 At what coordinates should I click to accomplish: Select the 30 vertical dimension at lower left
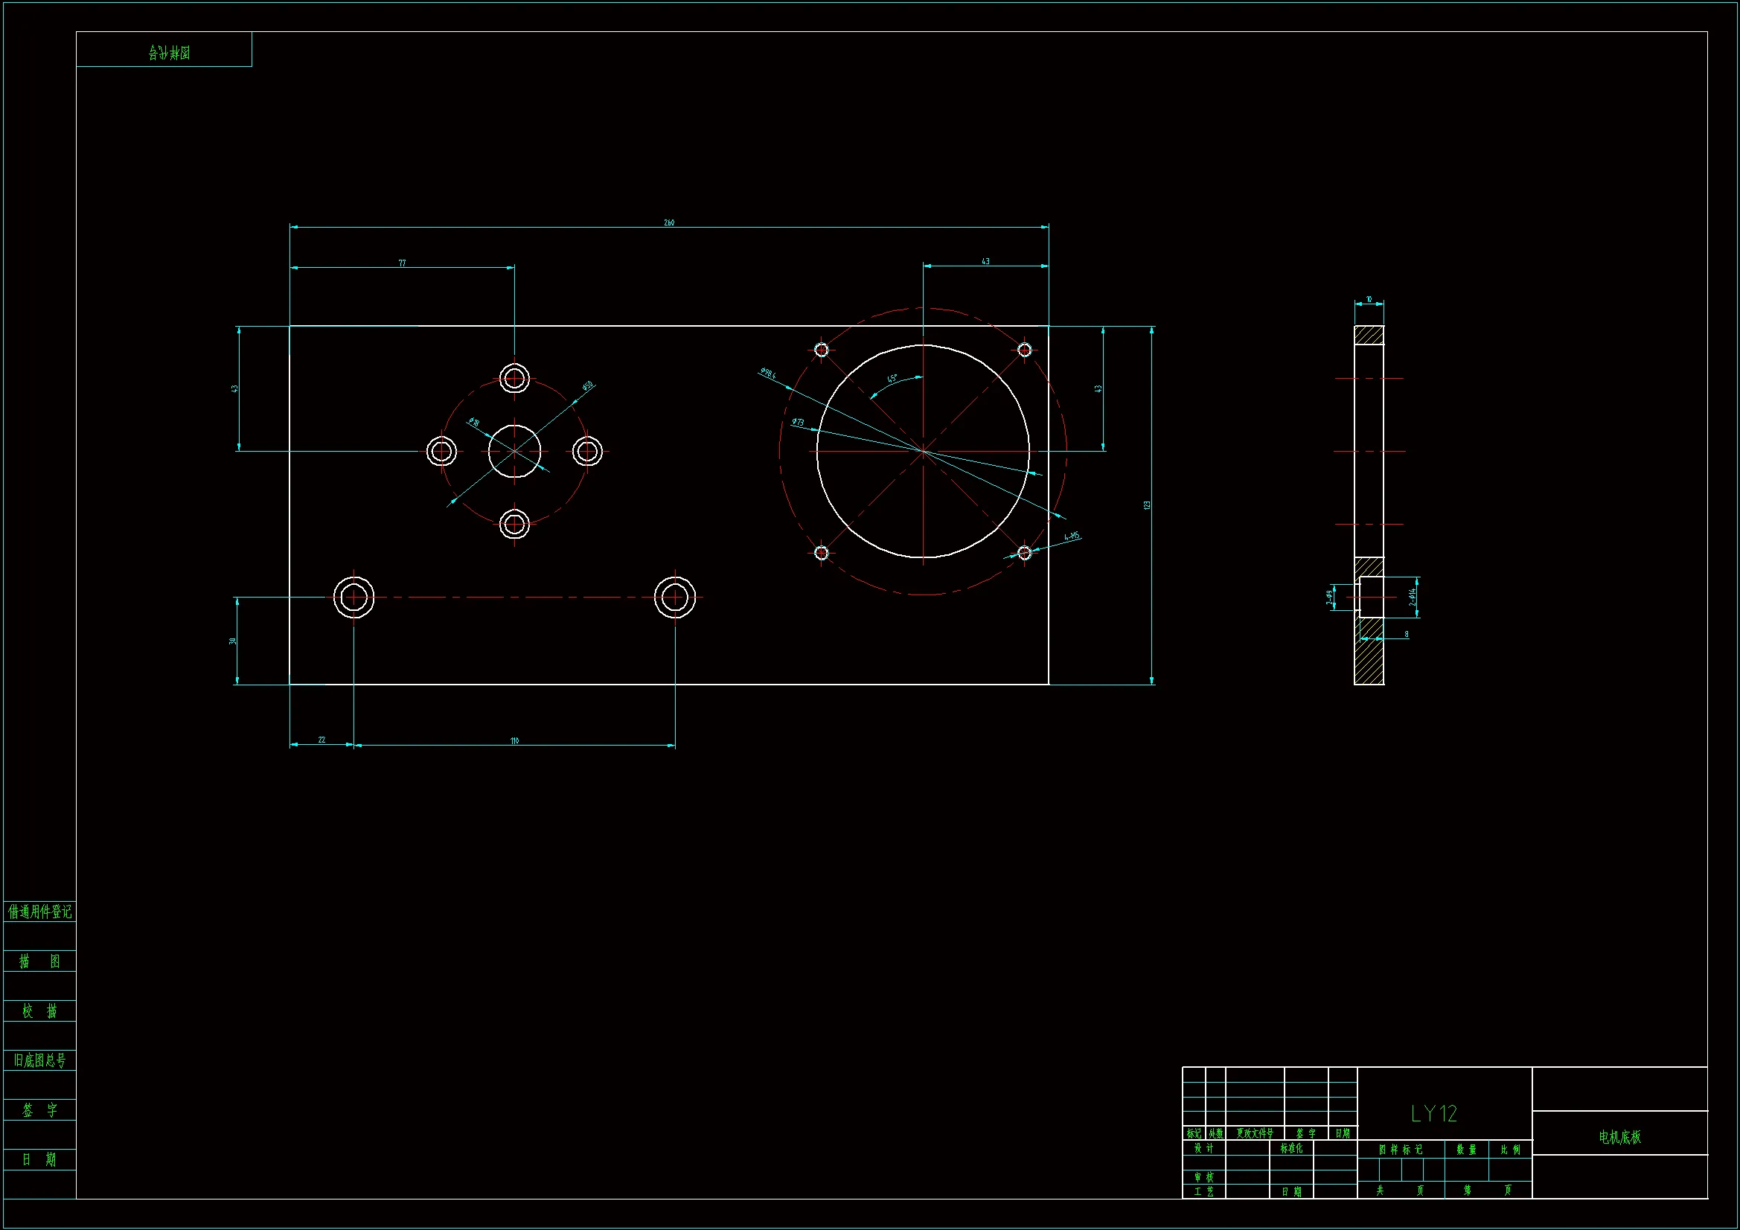pos(233,641)
